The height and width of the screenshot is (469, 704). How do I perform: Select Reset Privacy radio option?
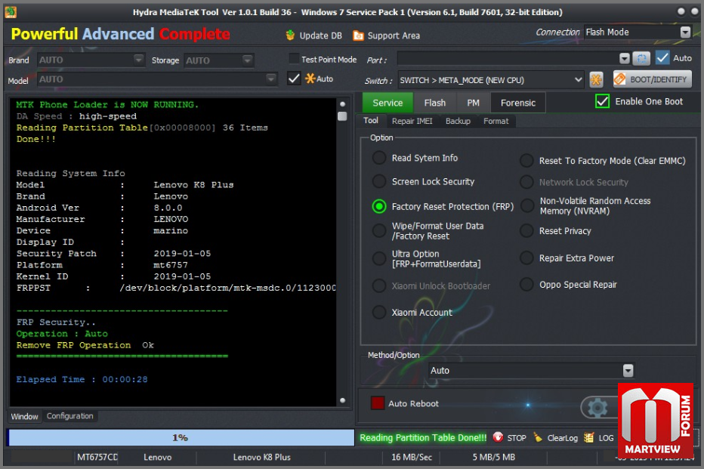pos(526,230)
